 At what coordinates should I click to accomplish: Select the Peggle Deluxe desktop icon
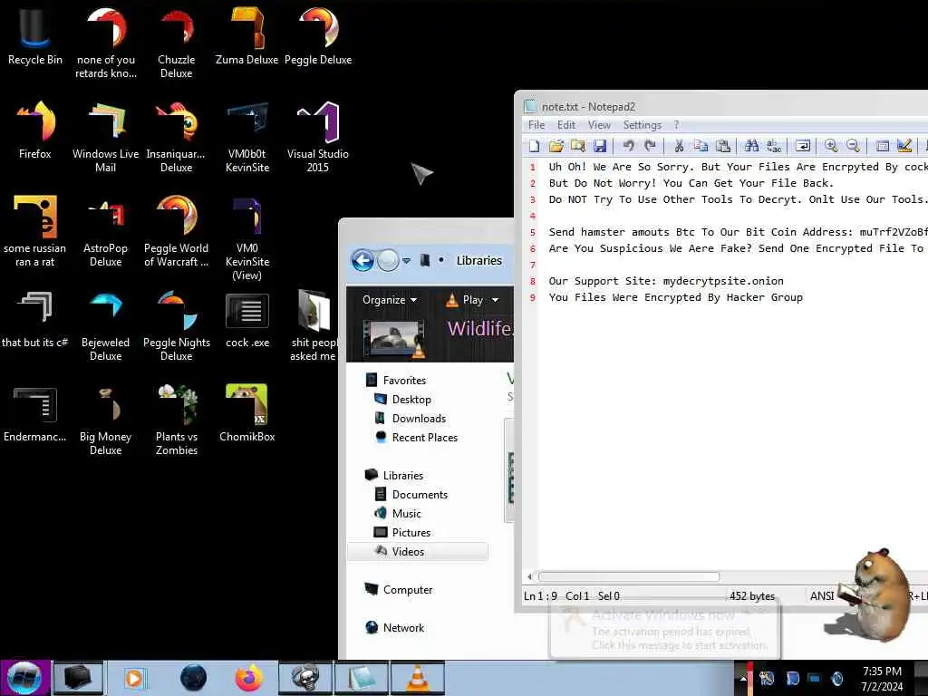click(x=318, y=35)
